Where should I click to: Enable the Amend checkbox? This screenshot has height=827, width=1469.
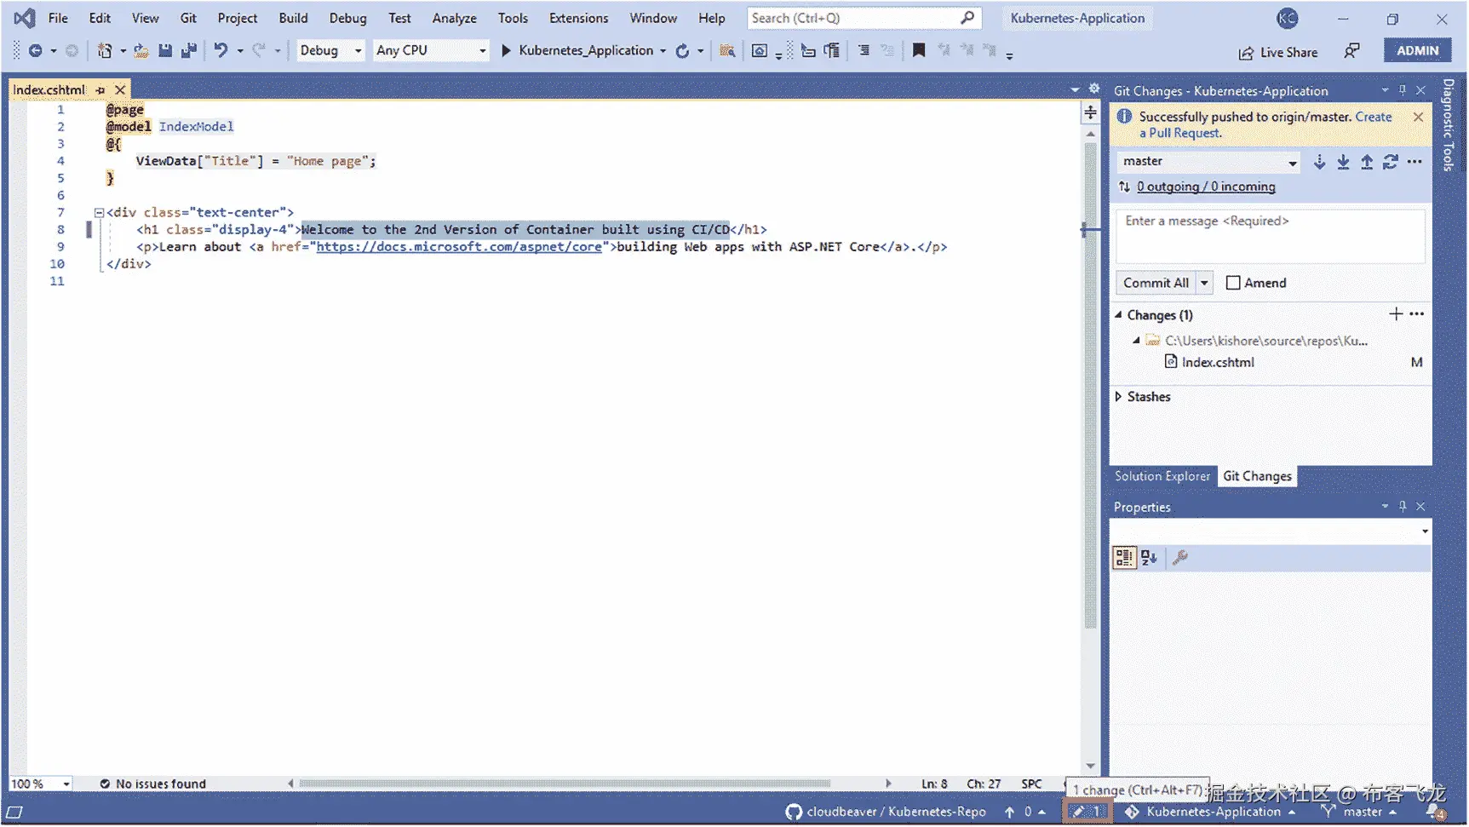pyautogui.click(x=1232, y=283)
